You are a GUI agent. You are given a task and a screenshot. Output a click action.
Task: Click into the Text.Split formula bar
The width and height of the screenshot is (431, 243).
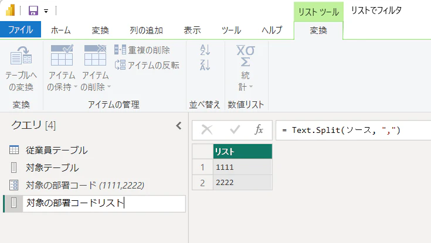click(353, 130)
